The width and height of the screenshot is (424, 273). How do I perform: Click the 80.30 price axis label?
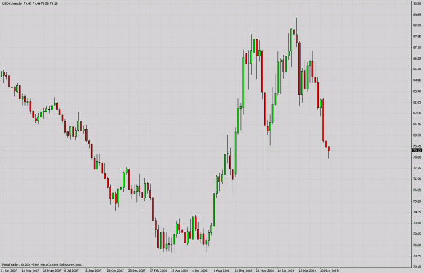point(417,135)
